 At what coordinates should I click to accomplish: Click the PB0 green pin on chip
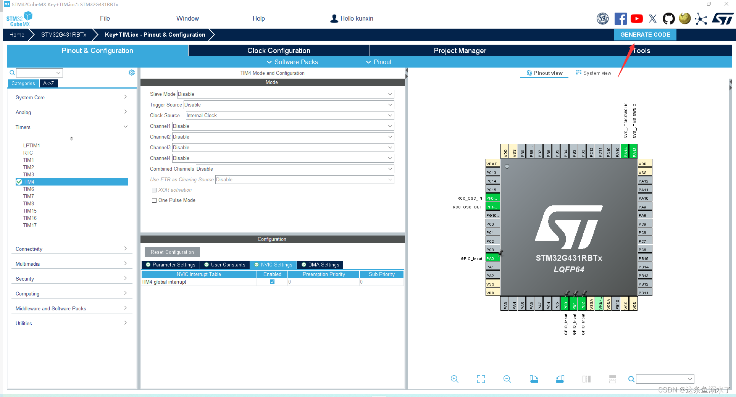click(566, 304)
